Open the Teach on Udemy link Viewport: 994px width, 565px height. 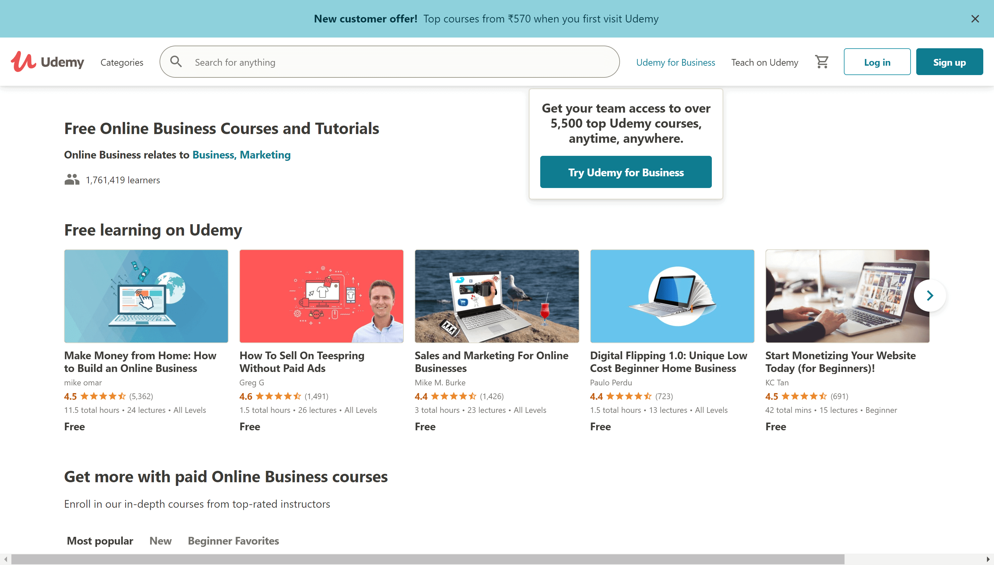point(765,62)
